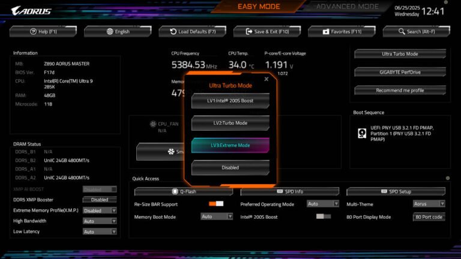Image resolution: width=461 pixels, height=259 pixels.
Task: Click Recommend me profile button
Action: pyautogui.click(x=400, y=91)
